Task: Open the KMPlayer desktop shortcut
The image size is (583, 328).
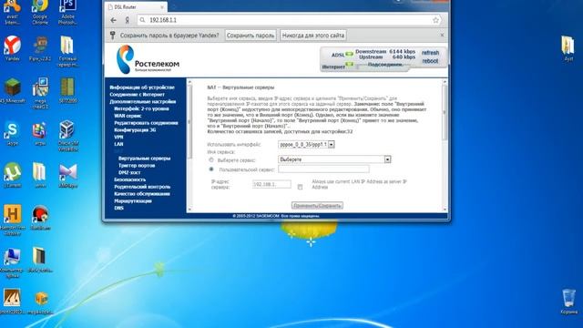Action: 67,176
